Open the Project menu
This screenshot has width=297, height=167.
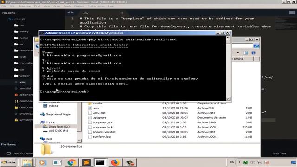pos(79,6)
